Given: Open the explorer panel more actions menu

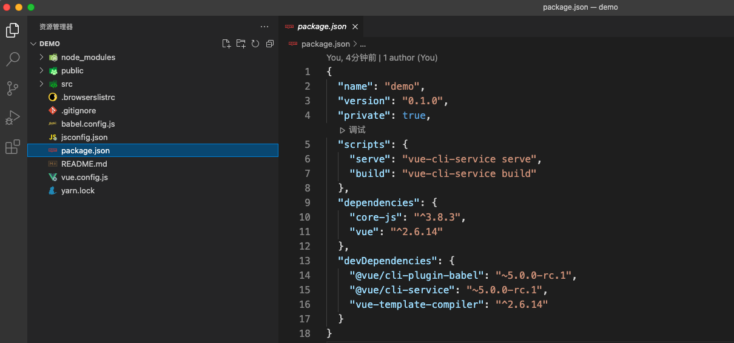Looking at the screenshot, I should (x=264, y=27).
